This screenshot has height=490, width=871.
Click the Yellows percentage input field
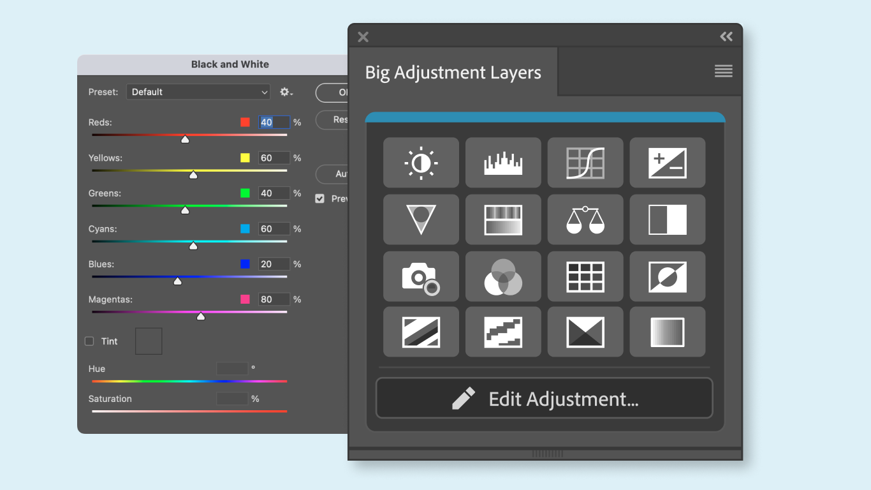[274, 158]
